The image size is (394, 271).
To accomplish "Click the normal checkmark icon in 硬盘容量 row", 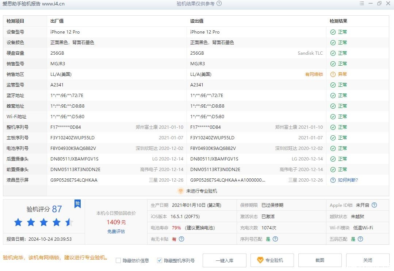I will [333, 53].
